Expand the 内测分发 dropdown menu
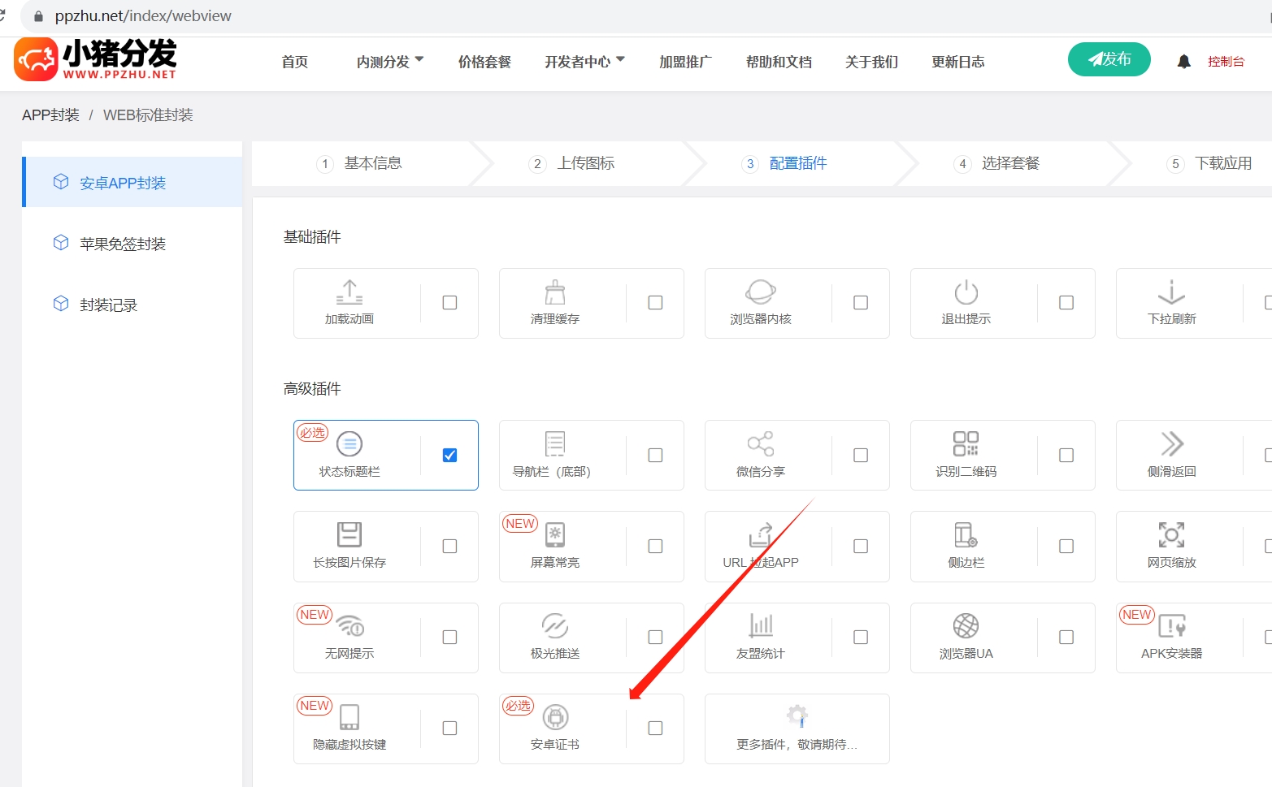The image size is (1272, 787). pos(390,62)
